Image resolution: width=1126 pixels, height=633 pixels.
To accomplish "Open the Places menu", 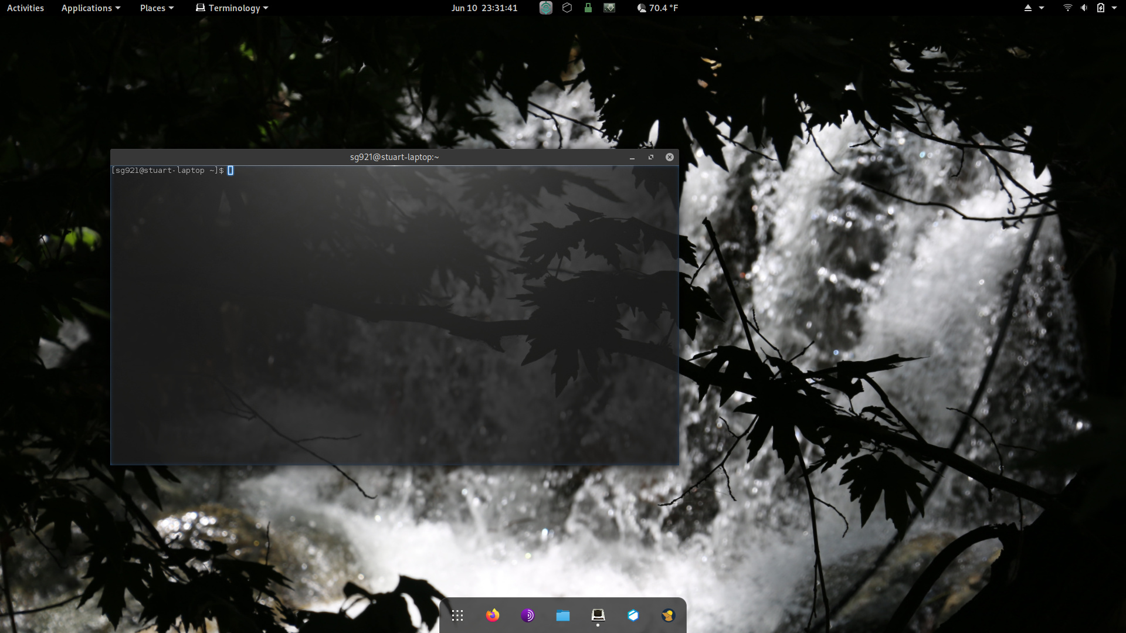I will pyautogui.click(x=157, y=8).
